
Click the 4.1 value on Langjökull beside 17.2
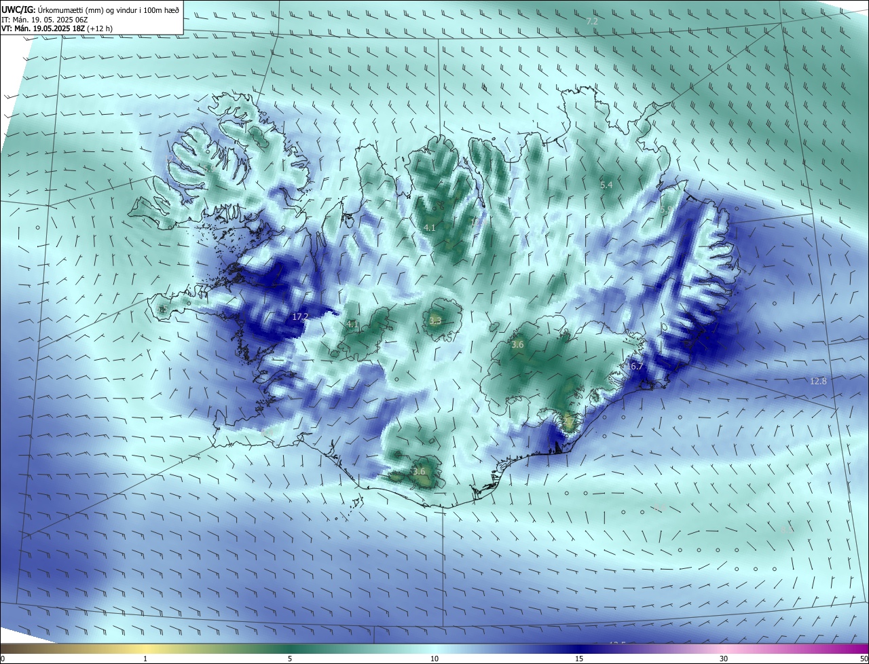pos(352,325)
